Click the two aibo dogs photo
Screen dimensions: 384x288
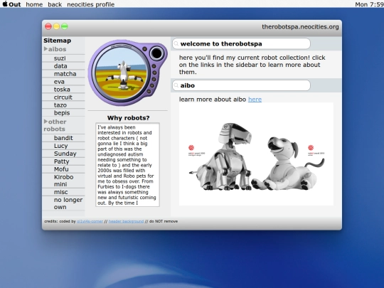click(x=256, y=154)
